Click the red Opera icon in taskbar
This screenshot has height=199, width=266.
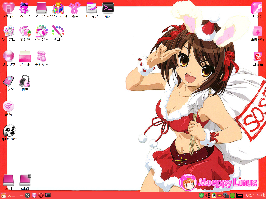click(41, 195)
